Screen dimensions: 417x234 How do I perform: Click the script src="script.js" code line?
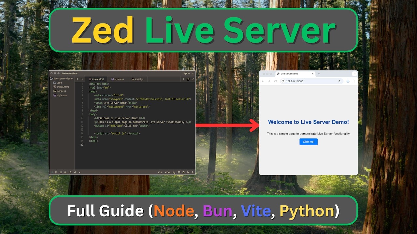[x=117, y=133]
